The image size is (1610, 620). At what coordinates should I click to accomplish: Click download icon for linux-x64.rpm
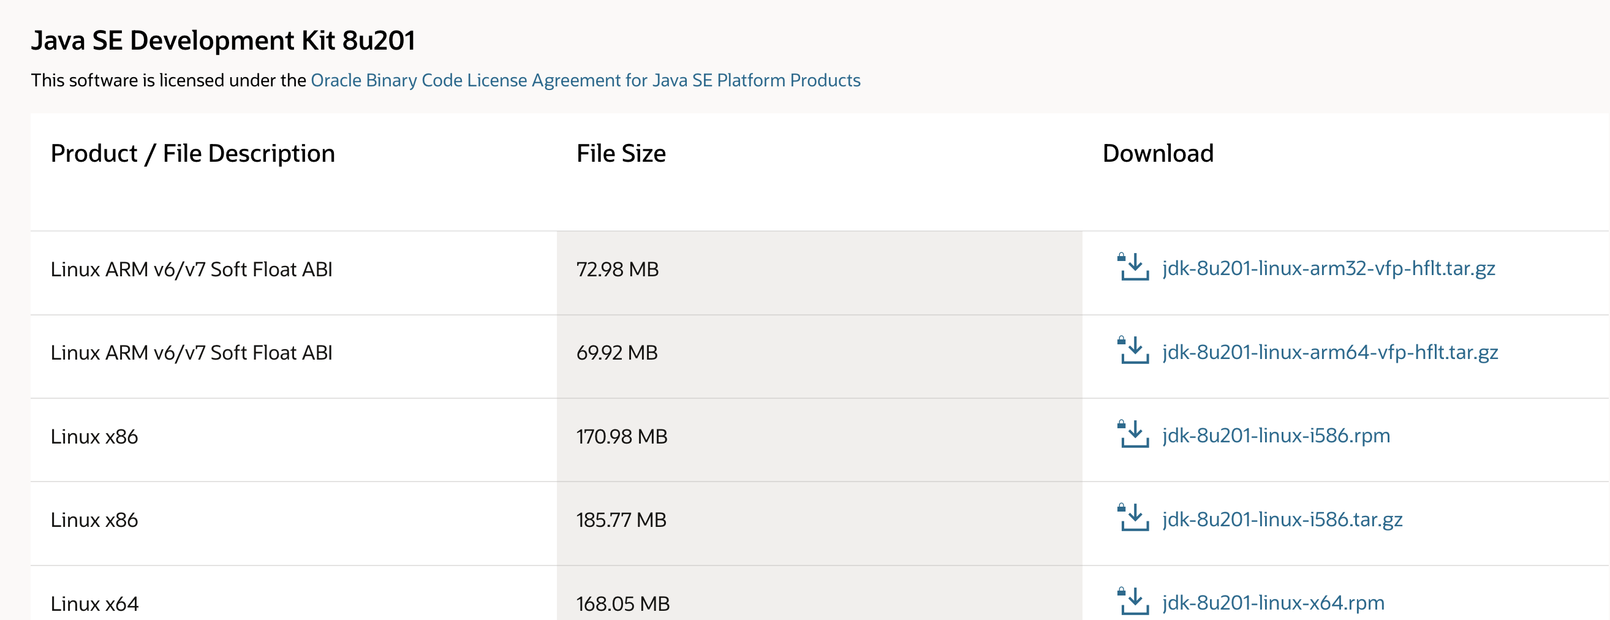1133,602
